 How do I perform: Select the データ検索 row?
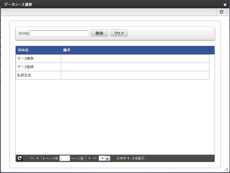[x=113, y=59]
